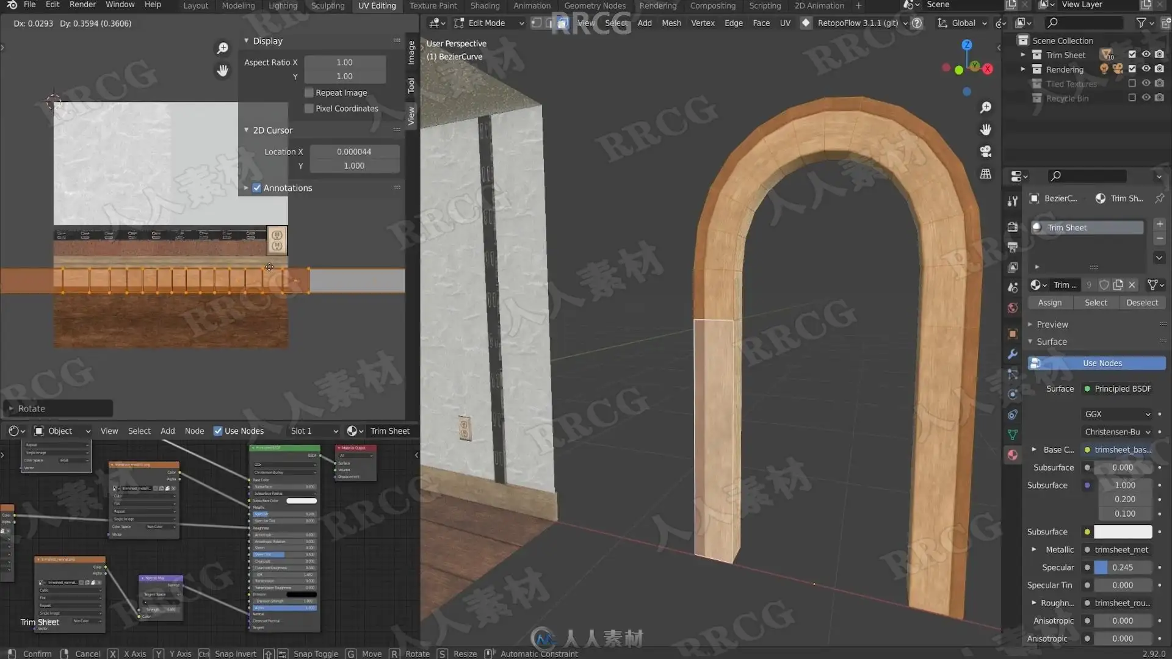This screenshot has height=659, width=1172.
Task: Toggle Recycle Bin collection render camera
Action: 1159,98
